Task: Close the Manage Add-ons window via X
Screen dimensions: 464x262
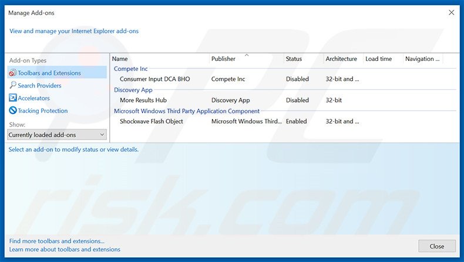Action: click(x=452, y=12)
